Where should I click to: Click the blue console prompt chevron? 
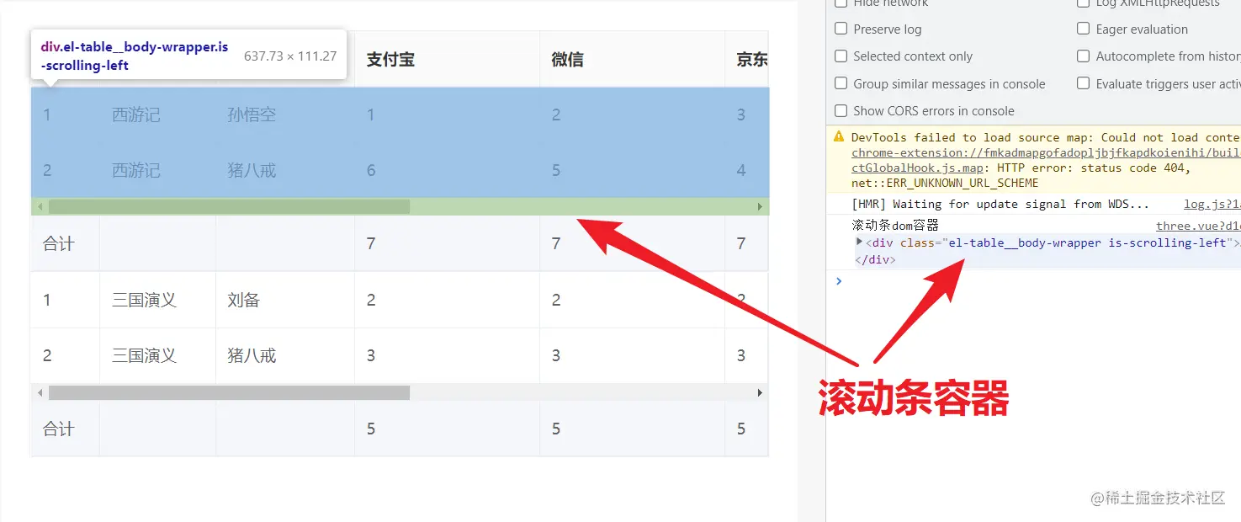838,280
